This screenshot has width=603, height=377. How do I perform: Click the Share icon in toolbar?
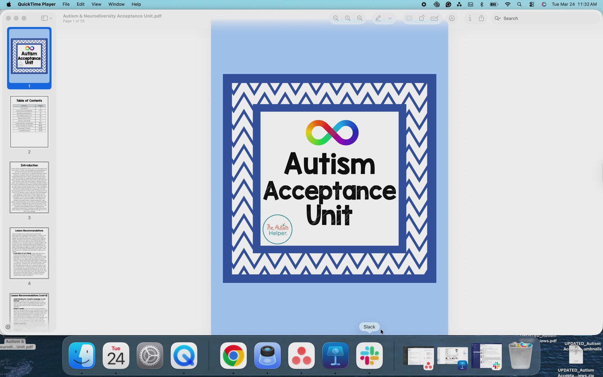(481, 18)
